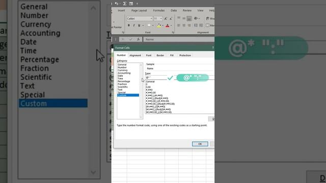Select Fraction in the enlarged category list
This screenshot has height=183, width=326.
(35, 69)
